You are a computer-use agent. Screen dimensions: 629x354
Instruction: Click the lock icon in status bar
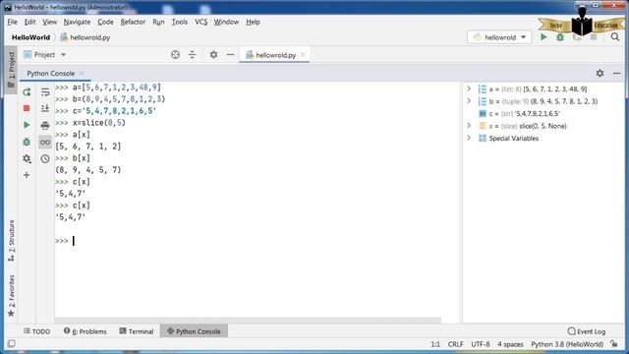tap(614, 344)
